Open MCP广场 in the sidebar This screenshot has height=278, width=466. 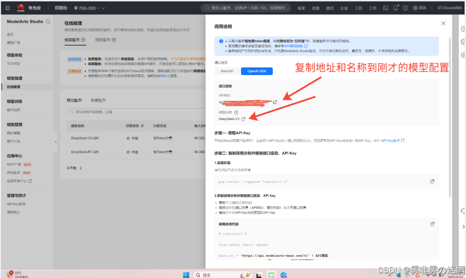click(14, 164)
